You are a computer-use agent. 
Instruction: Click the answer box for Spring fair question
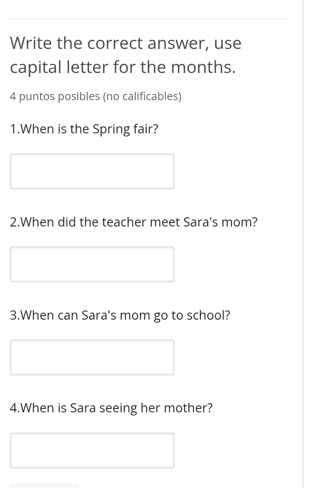click(x=92, y=171)
